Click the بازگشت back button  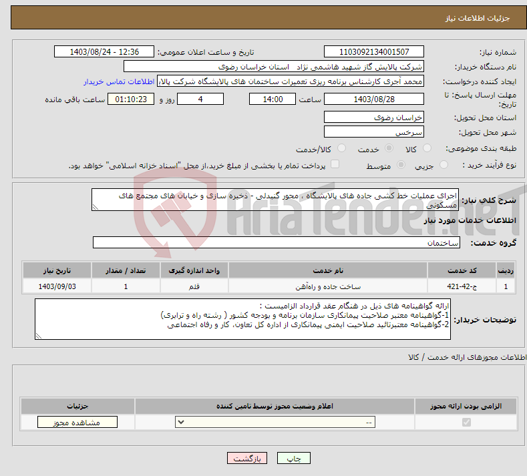pos(247,458)
